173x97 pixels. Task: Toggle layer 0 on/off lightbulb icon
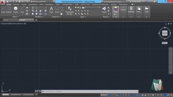tap(76, 8)
